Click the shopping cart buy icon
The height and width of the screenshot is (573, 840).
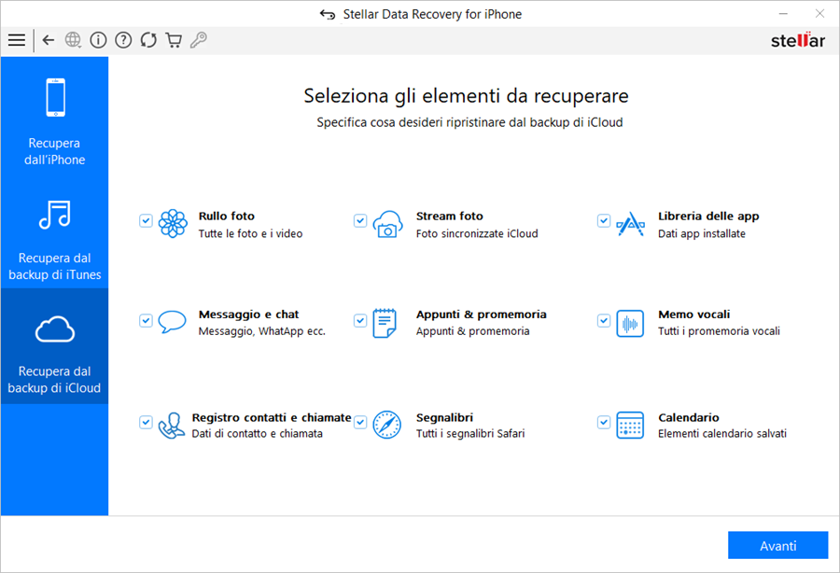pyautogui.click(x=174, y=40)
